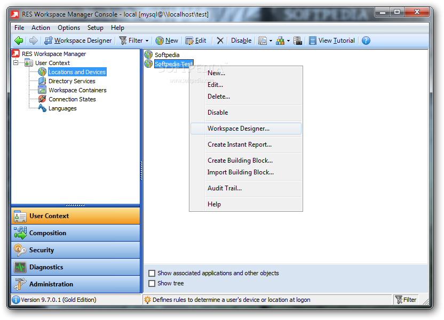Click Disable in the toolbar
Screen dimensions: 444x320
coord(241,41)
